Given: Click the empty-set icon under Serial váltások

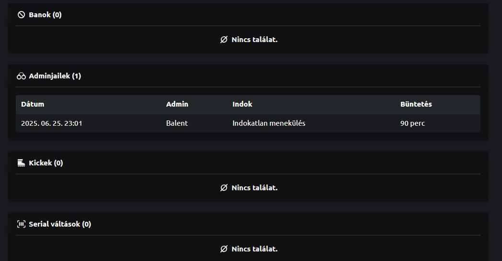Looking at the screenshot, I should (224, 249).
